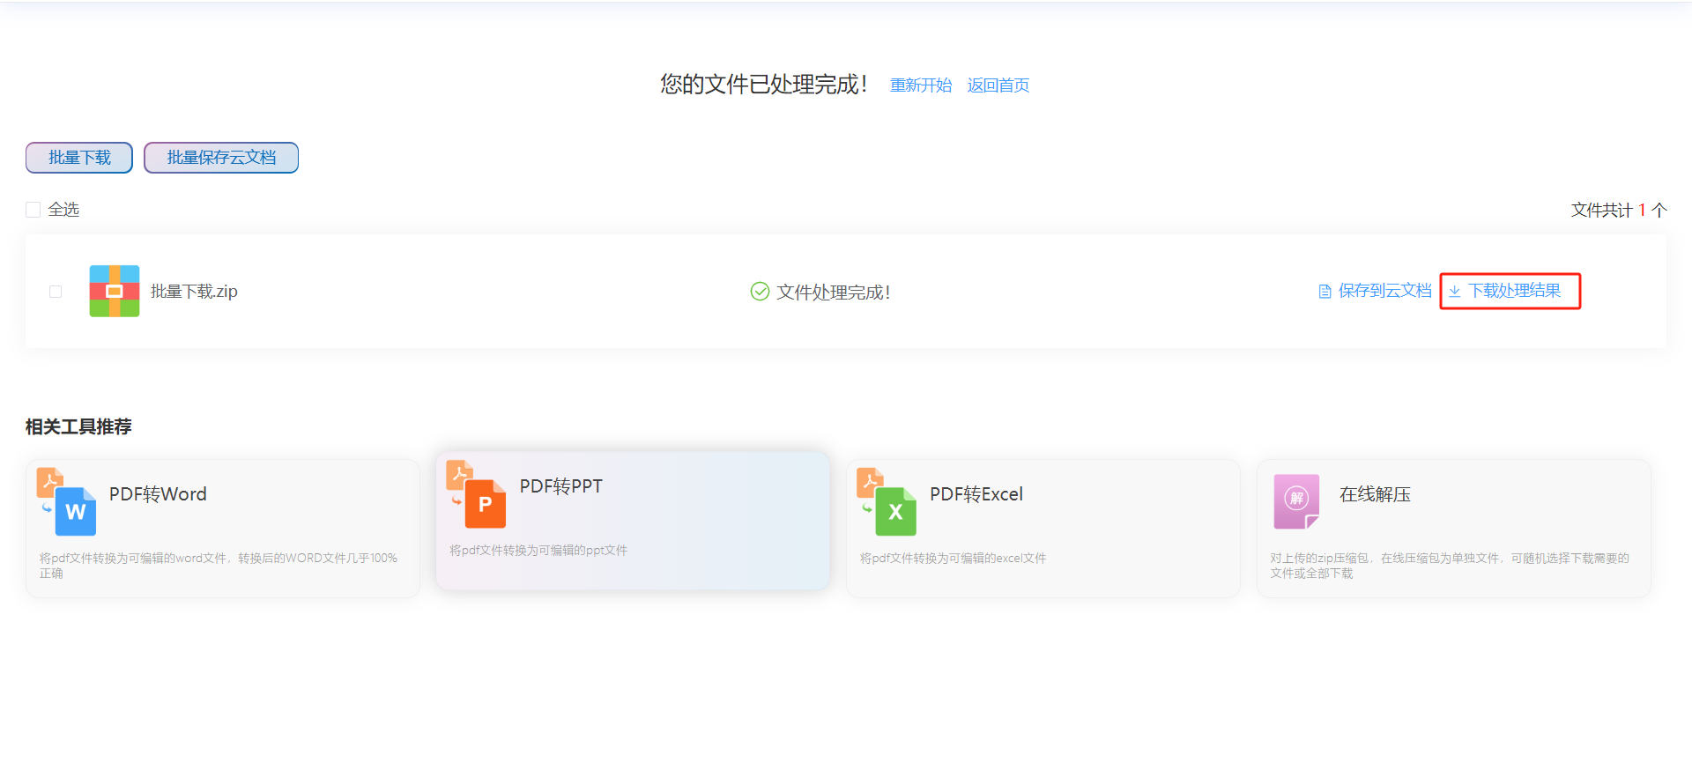Click the PDF to Word icon
1692x763 pixels.
[67, 502]
